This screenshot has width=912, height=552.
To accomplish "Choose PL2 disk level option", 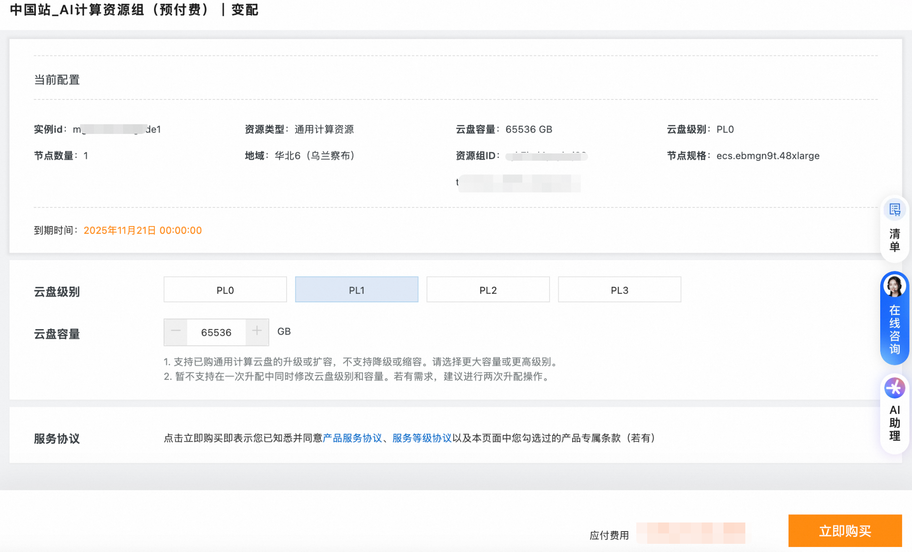I will coord(488,290).
